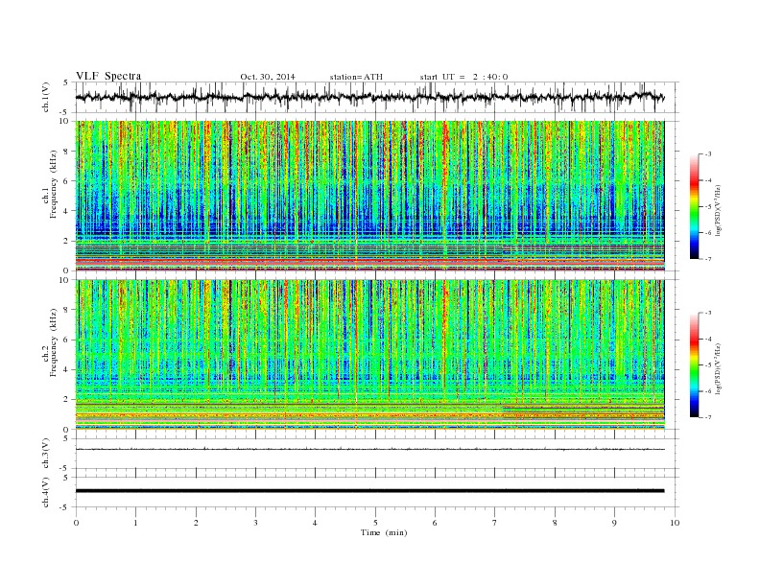Click the ch.1 PSD color scale bar
Image resolution: width=760 pixels, height=587 pixels.
pyautogui.click(x=695, y=206)
